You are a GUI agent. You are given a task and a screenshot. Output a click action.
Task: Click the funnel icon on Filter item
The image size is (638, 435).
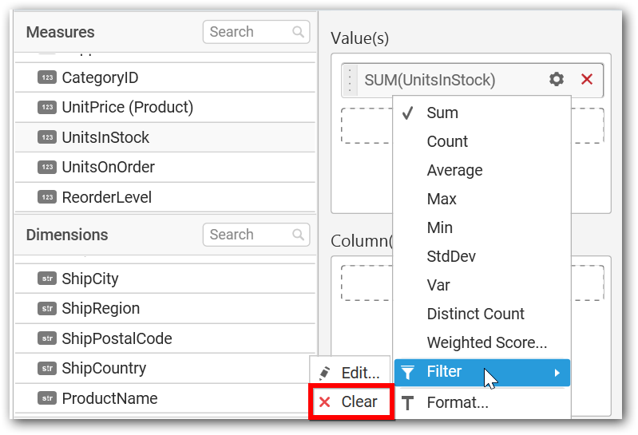click(408, 372)
